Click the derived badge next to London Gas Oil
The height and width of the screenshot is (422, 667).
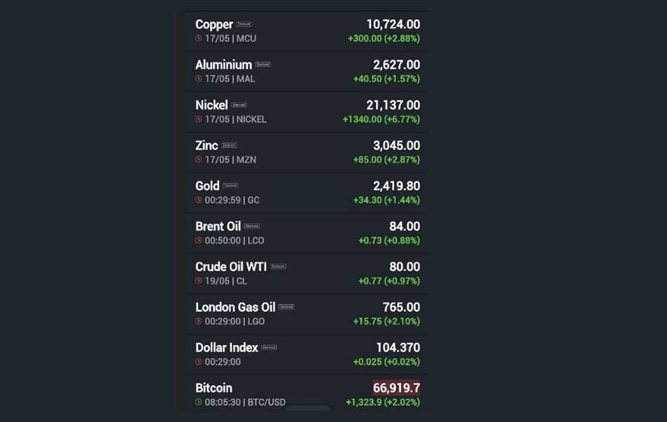[286, 307]
